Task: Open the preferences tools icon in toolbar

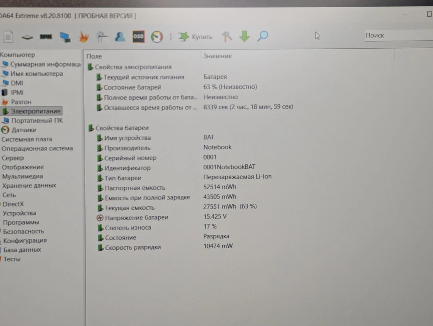Action: pyautogui.click(x=227, y=37)
